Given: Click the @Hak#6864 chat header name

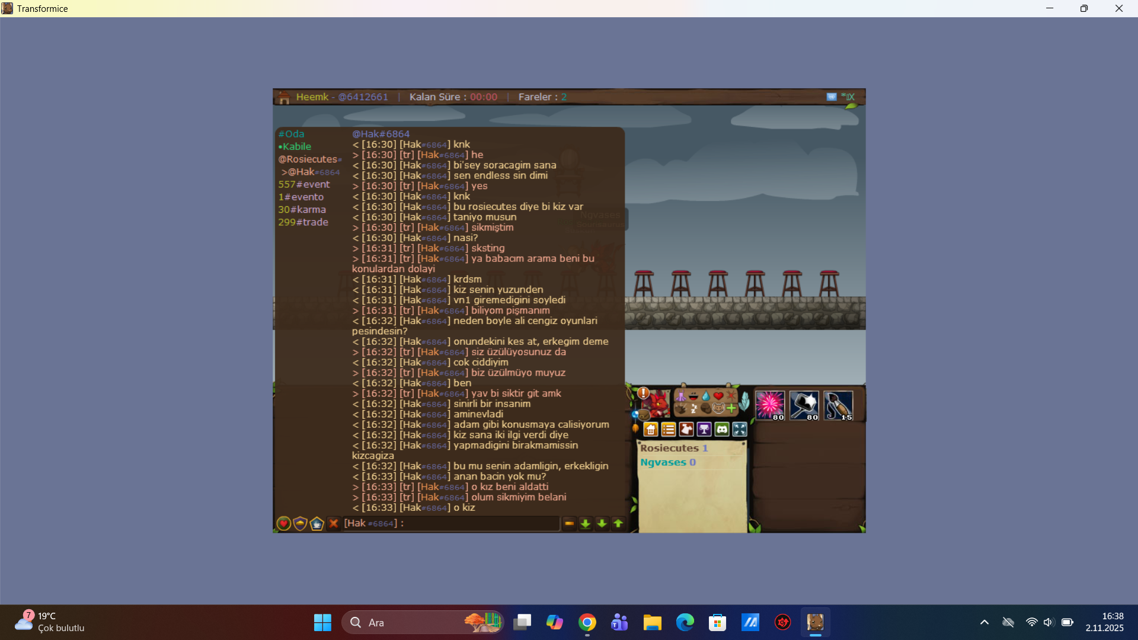Looking at the screenshot, I should click(381, 135).
